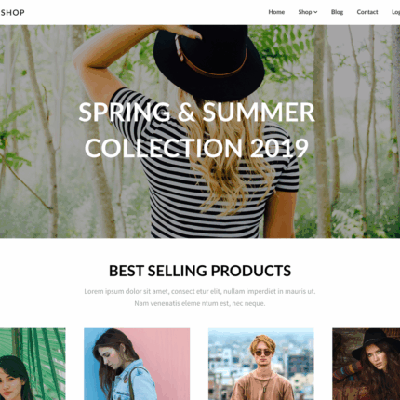400x400 pixels.
Task: Expand the chevron arrow beside Shop
Action: (x=315, y=12)
